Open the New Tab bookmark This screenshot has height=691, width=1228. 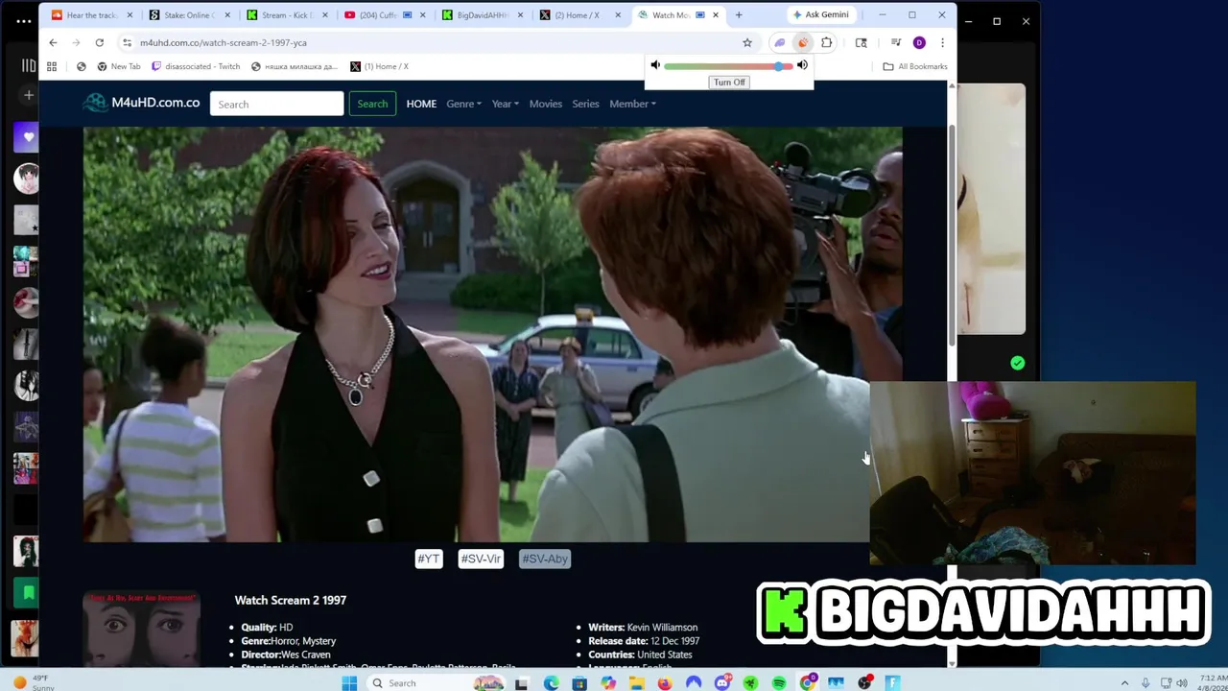pos(117,66)
